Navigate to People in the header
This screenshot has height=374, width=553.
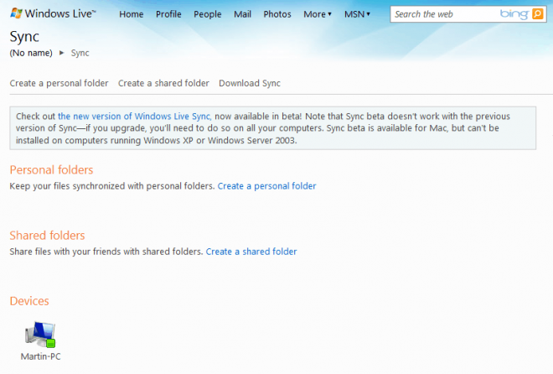point(207,14)
